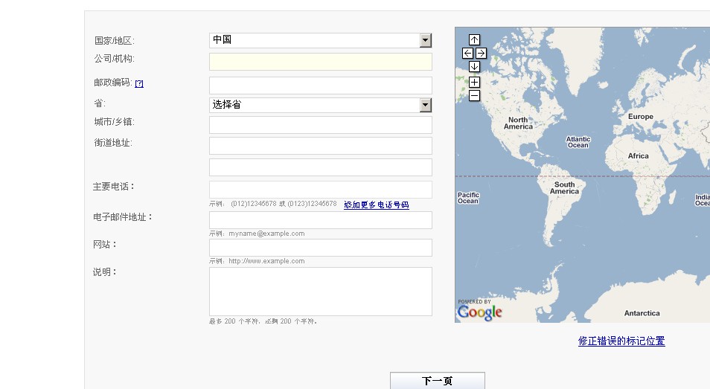Open the postal code help [?] icon

point(139,83)
